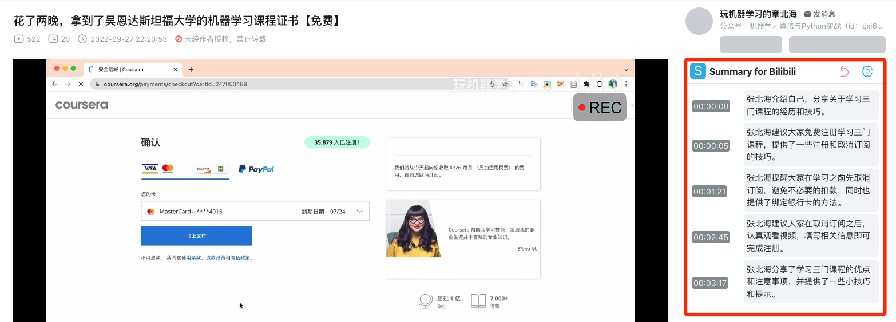Jump to timestamp 00:03:17
896x322 pixels.
[x=710, y=283]
